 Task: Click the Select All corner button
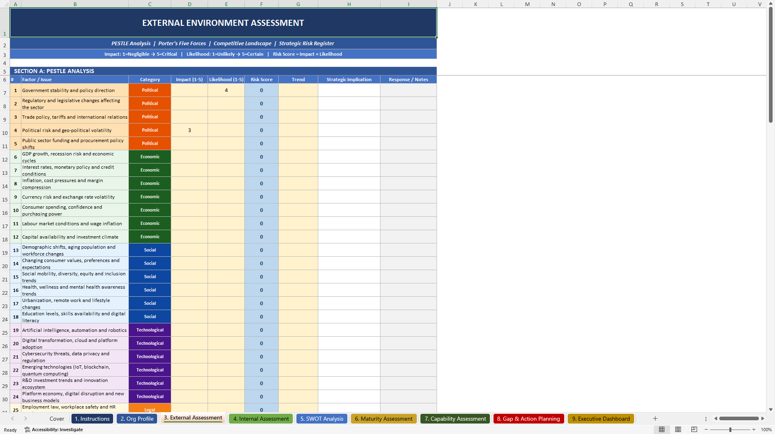pyautogui.click(x=5, y=4)
